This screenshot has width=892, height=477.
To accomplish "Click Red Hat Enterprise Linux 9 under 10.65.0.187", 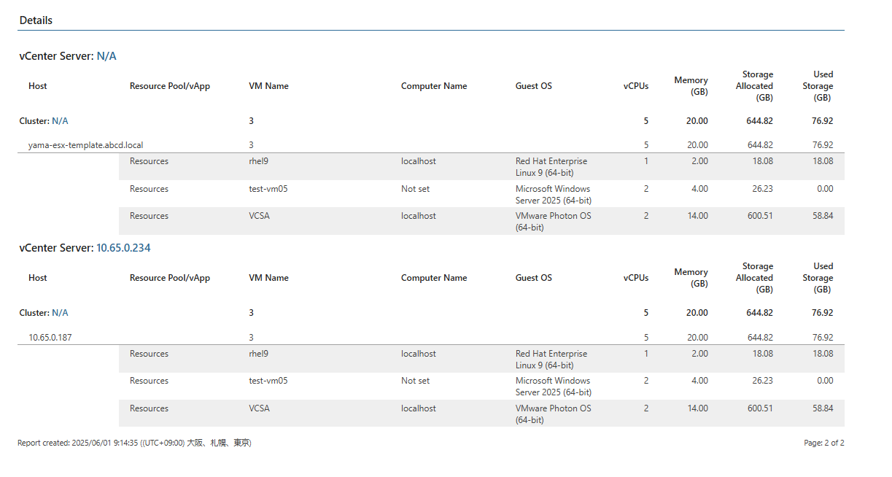I will click(551, 359).
